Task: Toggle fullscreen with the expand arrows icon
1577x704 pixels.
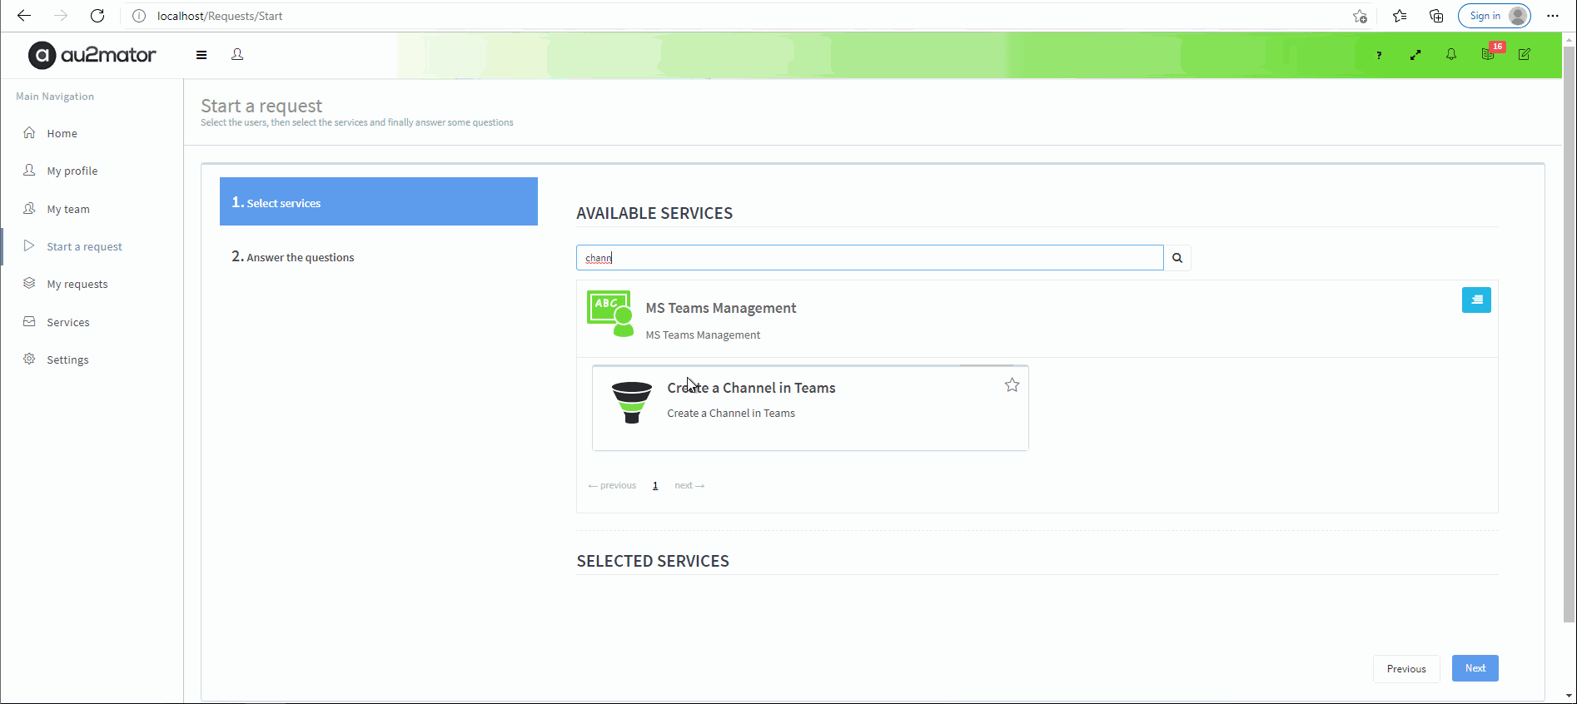Action: [1415, 55]
